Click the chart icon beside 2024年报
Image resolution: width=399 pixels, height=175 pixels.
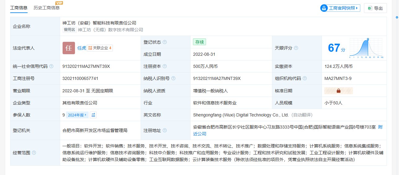pyautogui.click(x=93, y=115)
